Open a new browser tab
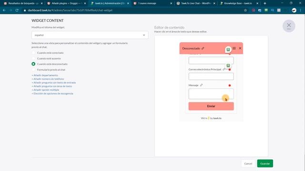The height and width of the screenshot is (171, 305). point(265,3)
